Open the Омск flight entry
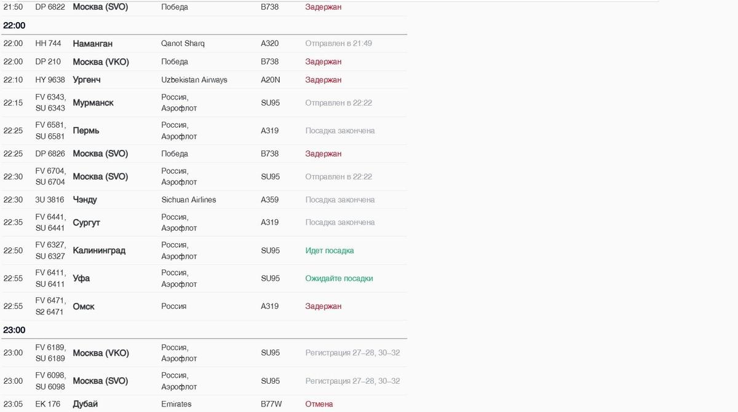 point(84,306)
